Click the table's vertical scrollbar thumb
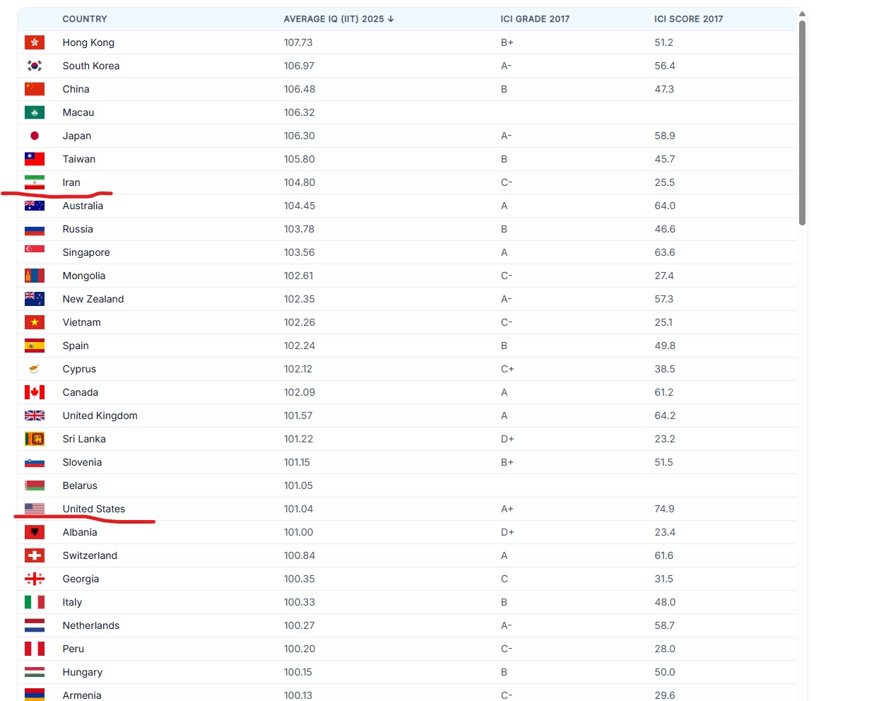879x701 pixels. [x=802, y=123]
